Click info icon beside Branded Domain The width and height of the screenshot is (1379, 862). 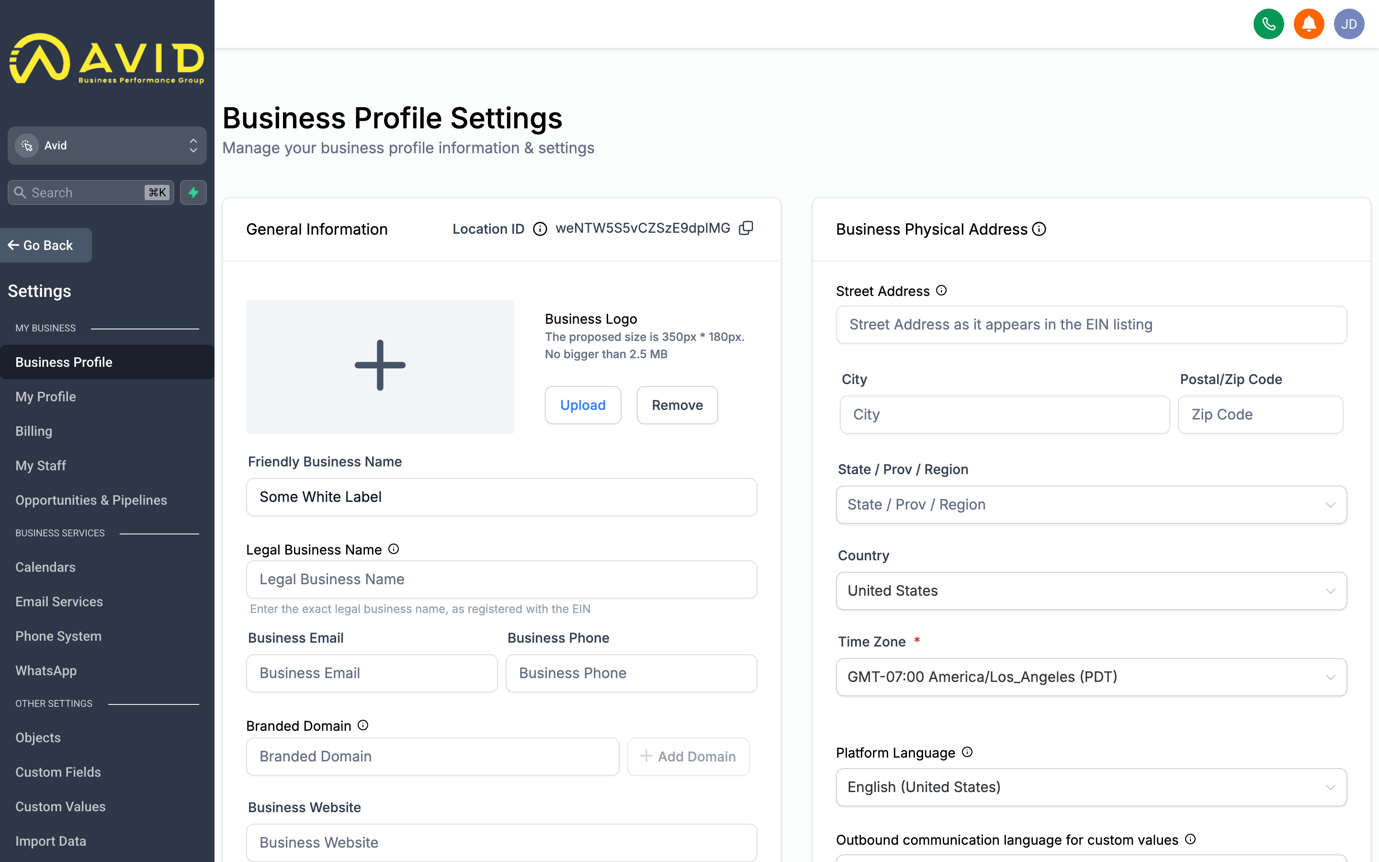(x=363, y=725)
